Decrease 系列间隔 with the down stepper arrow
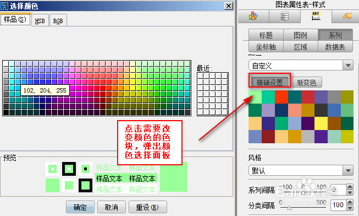 (x=350, y=193)
